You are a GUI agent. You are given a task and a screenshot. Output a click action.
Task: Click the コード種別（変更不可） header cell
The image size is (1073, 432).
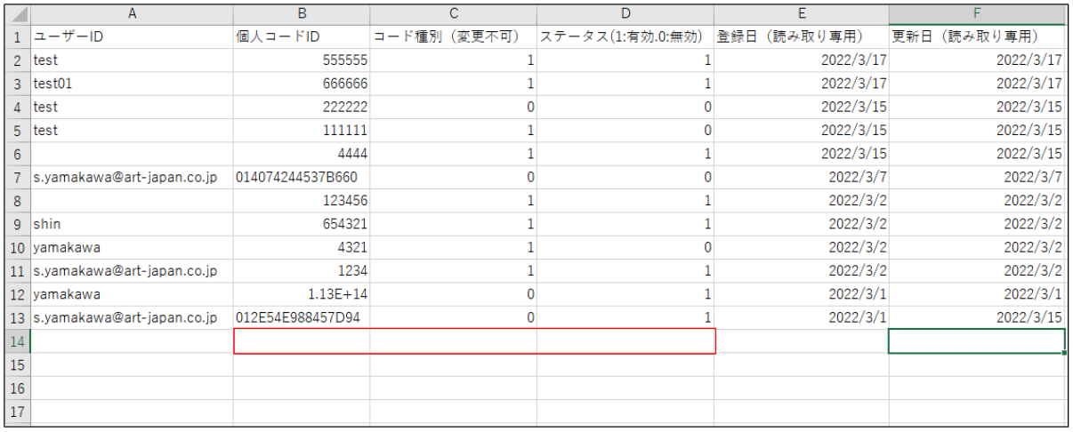454,37
